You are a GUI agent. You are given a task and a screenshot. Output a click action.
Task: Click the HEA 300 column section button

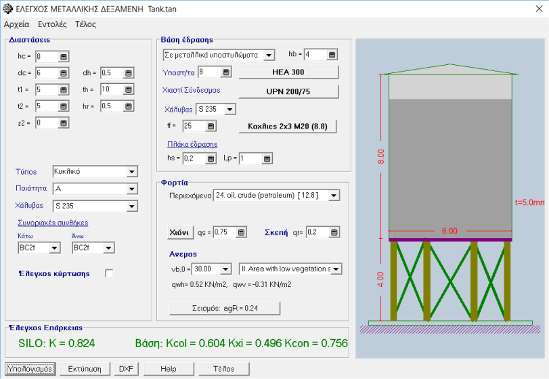coord(288,72)
